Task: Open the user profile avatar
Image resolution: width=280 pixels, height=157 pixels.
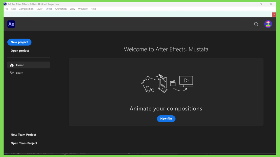Action: tap(268, 24)
